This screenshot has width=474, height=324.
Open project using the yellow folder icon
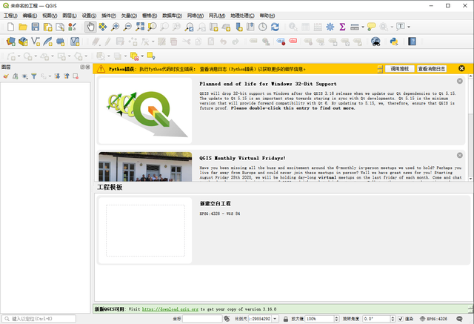23,27
